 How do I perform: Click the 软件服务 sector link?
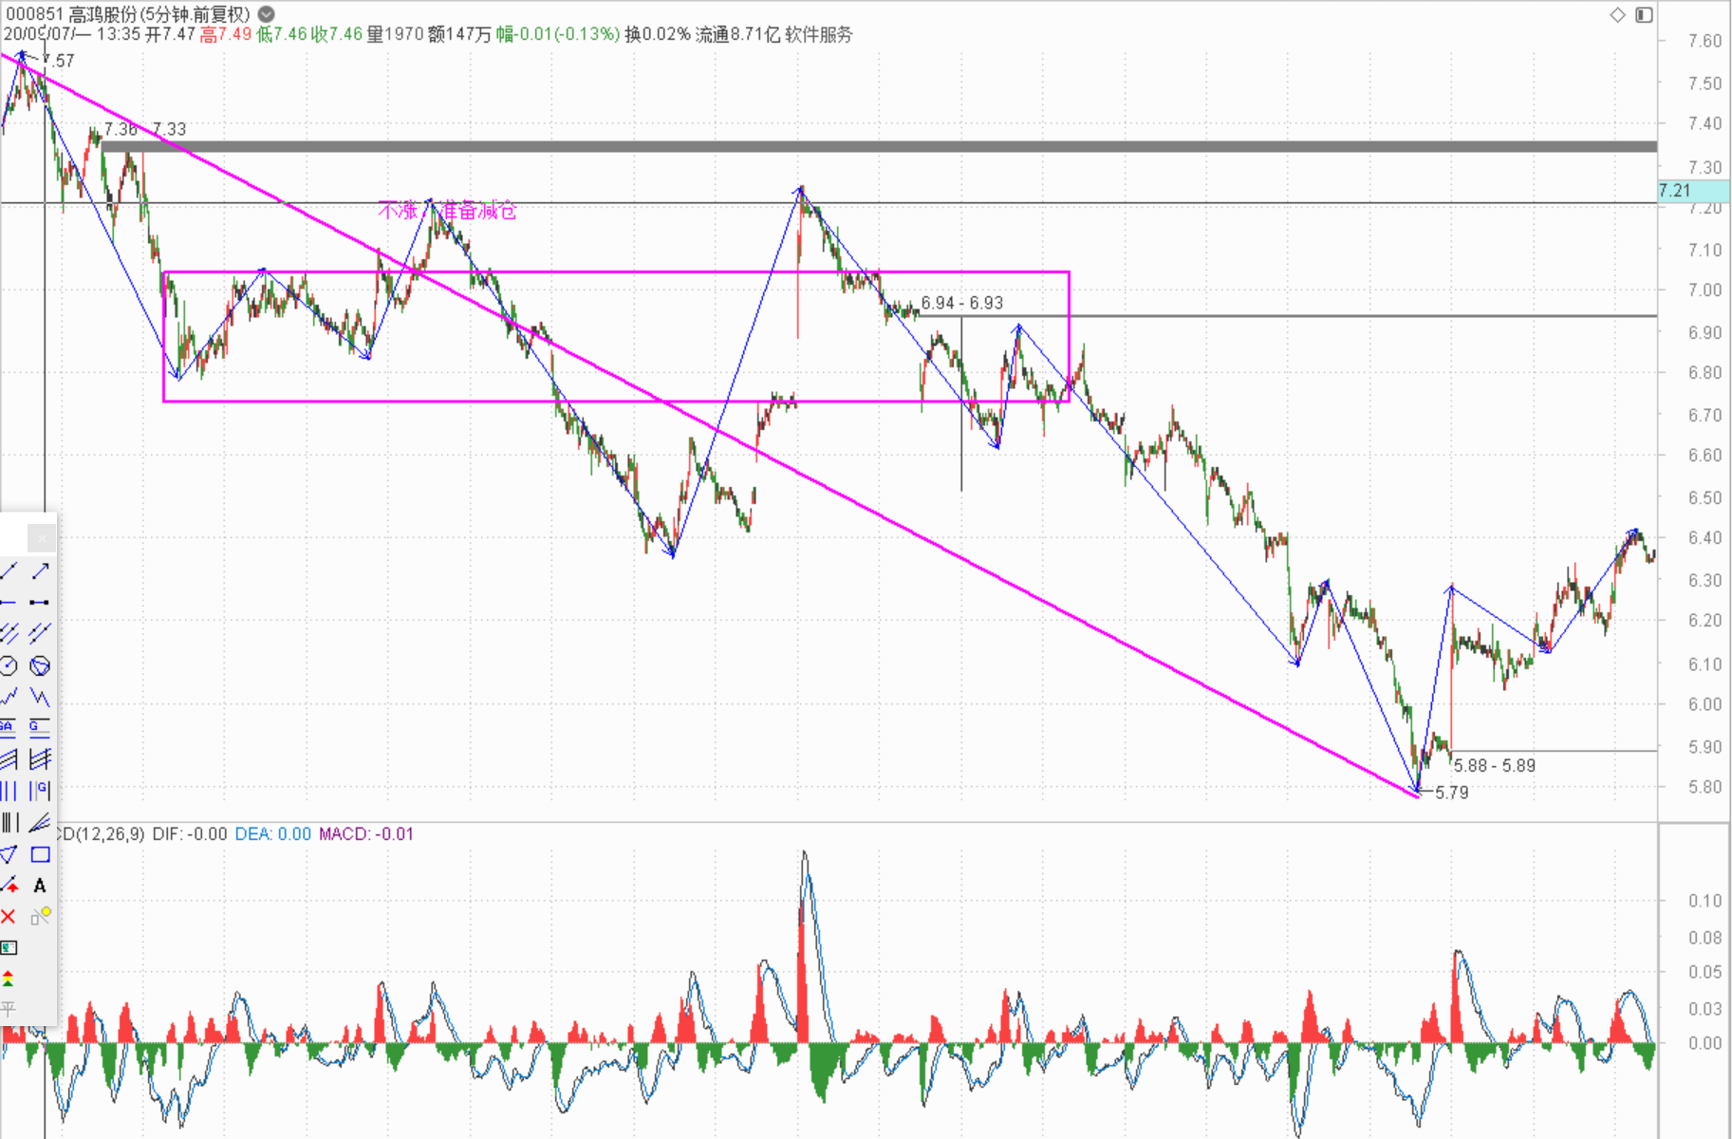coord(818,35)
